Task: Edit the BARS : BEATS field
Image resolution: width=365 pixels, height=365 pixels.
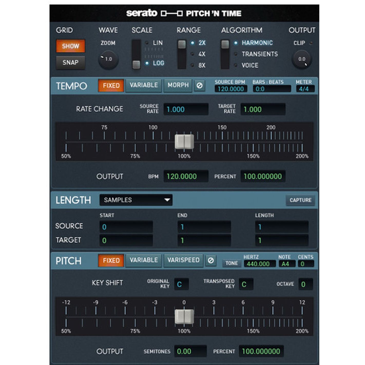Action: (272, 89)
